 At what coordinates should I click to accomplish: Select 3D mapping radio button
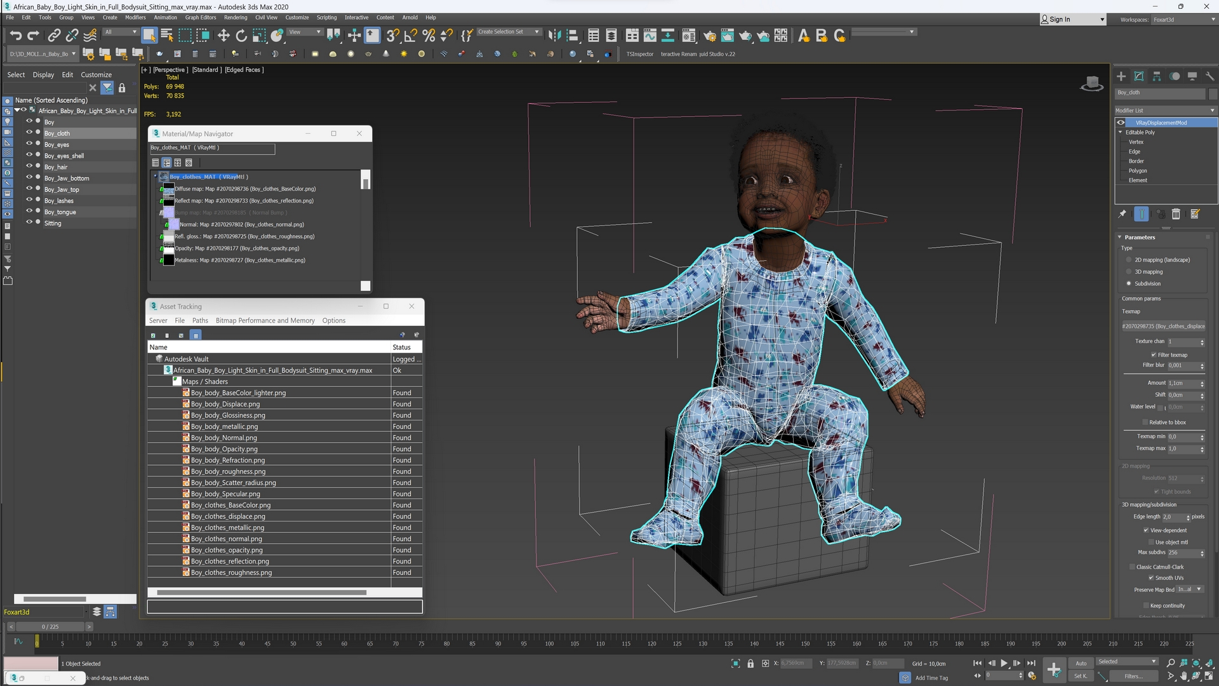(x=1129, y=272)
